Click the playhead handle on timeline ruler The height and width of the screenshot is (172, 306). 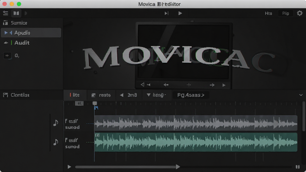point(95,103)
